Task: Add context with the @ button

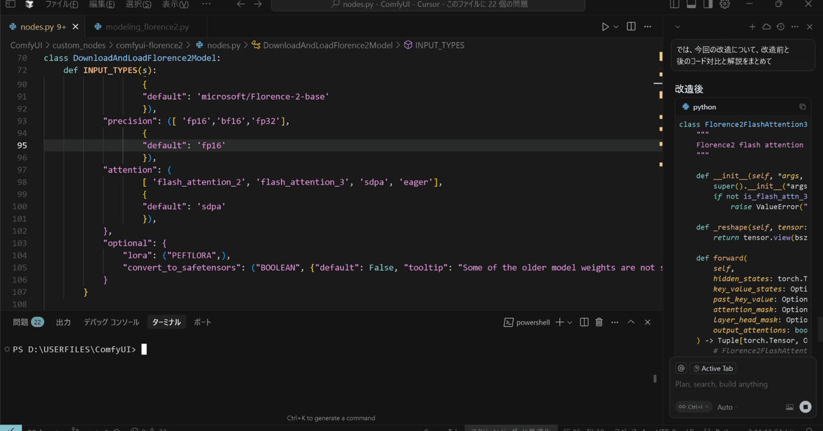Action: (681, 369)
